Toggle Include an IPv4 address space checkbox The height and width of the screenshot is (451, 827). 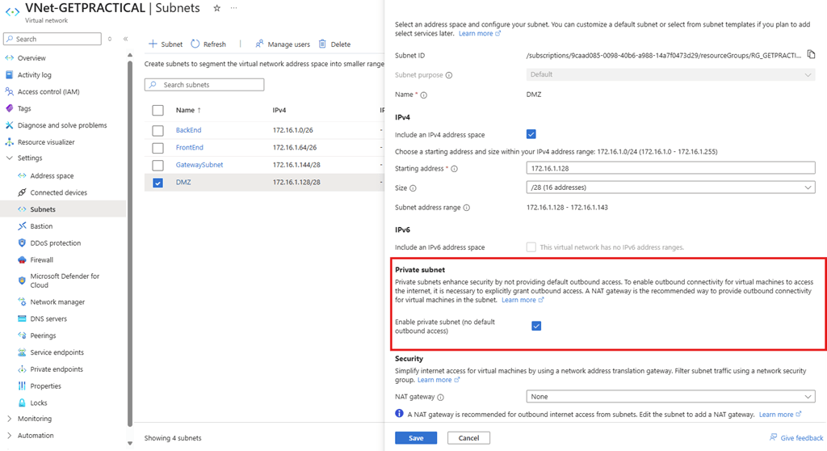(531, 134)
